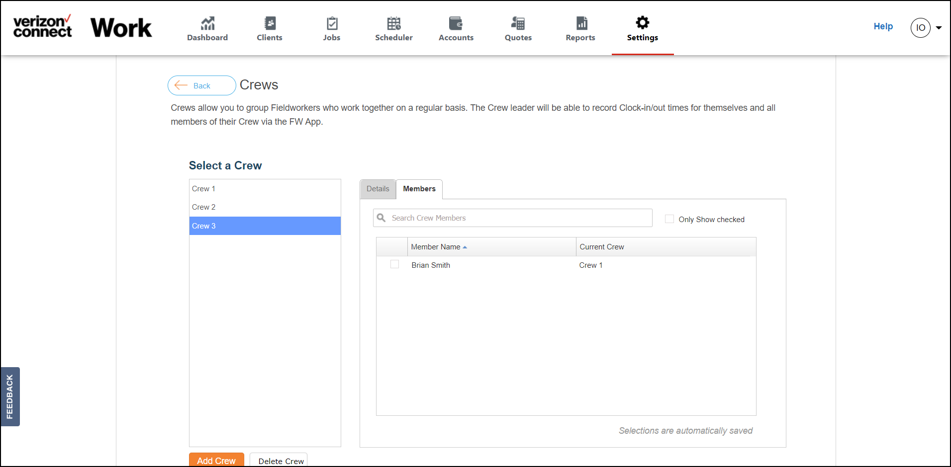Check the Brian Smith member checkbox
Viewport: 951px width, 467px height.
pos(395,264)
